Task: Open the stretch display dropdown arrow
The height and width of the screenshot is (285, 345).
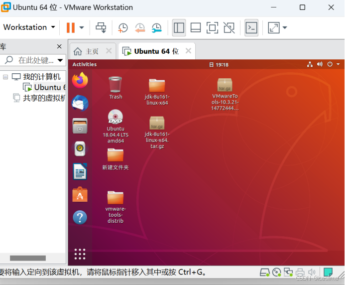Action: coord(285,28)
